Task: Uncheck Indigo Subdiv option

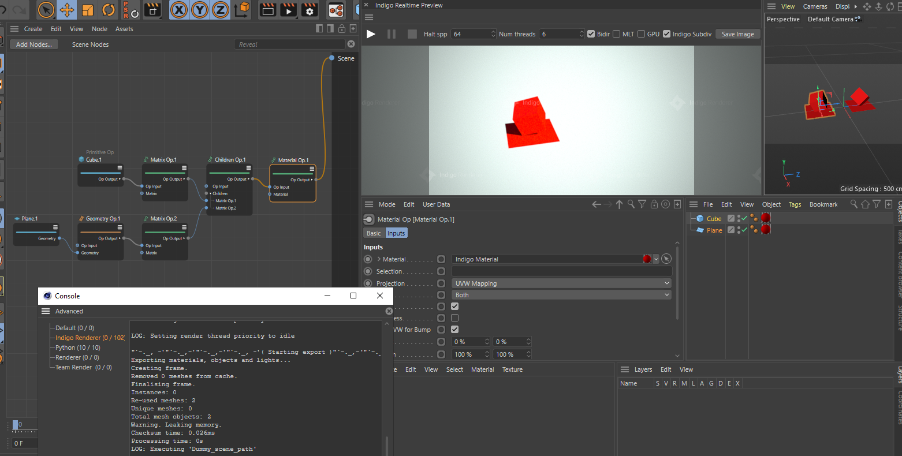Action: (x=666, y=34)
